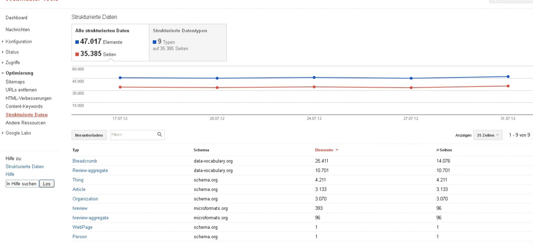Click the Herunterladen button
This screenshot has width=533, height=247.
pos(89,135)
